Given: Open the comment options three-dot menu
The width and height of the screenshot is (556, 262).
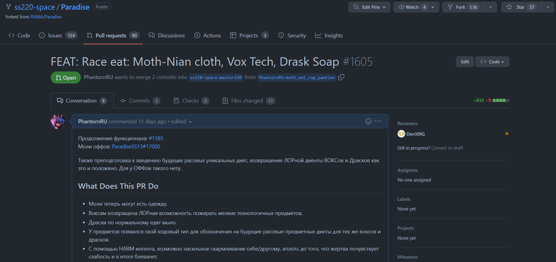Looking at the screenshot, I should (377, 121).
